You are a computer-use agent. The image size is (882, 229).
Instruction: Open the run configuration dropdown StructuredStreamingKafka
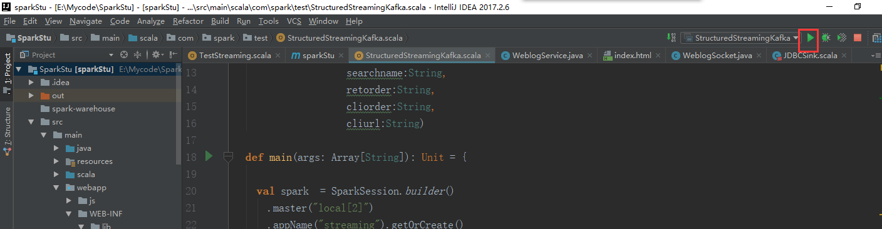tap(740, 38)
